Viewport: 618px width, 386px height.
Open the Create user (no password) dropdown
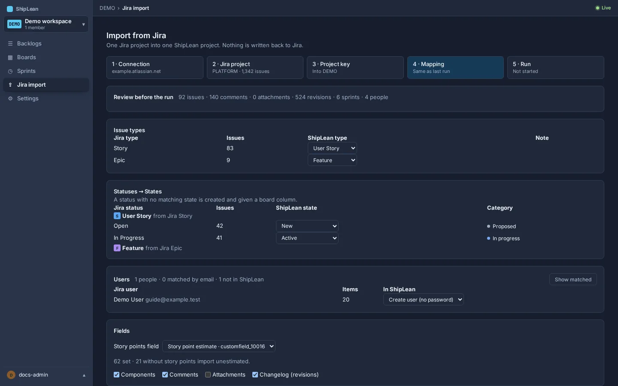click(424, 300)
